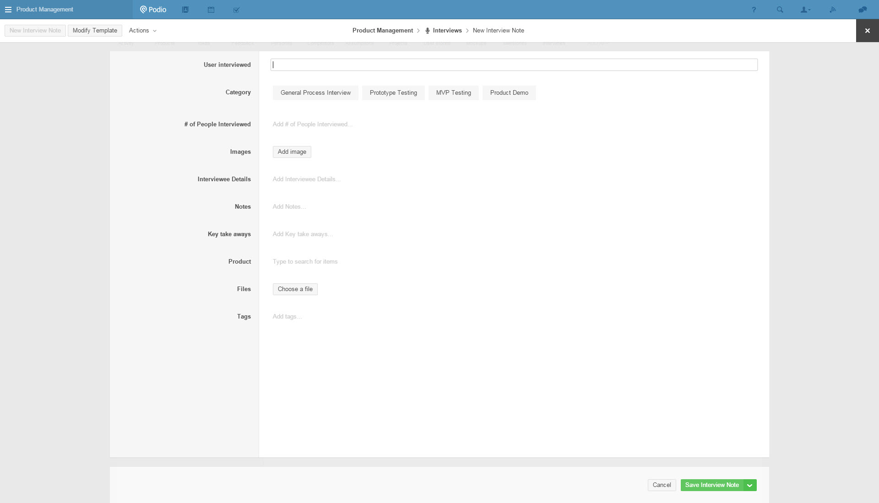The height and width of the screenshot is (503, 879).
Task: Open the user account menu dropdown
Action: 805,10
